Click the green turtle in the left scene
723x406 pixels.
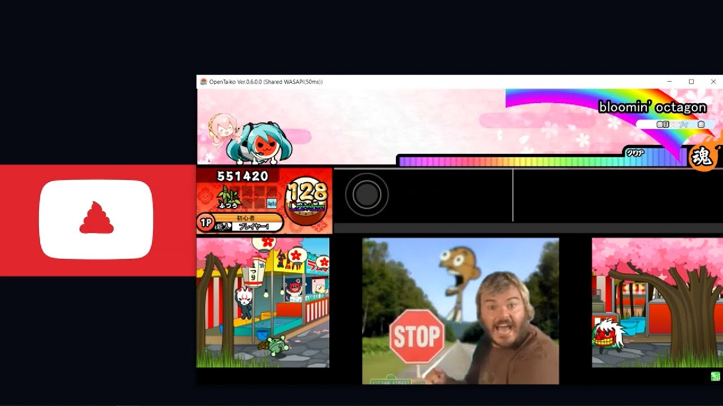tap(277, 345)
